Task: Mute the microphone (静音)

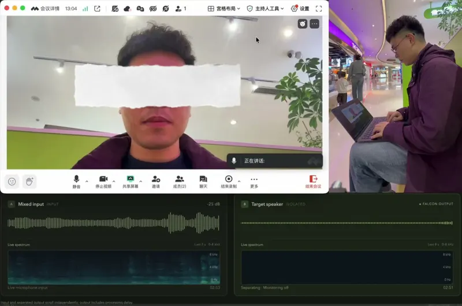Action: [76, 182]
